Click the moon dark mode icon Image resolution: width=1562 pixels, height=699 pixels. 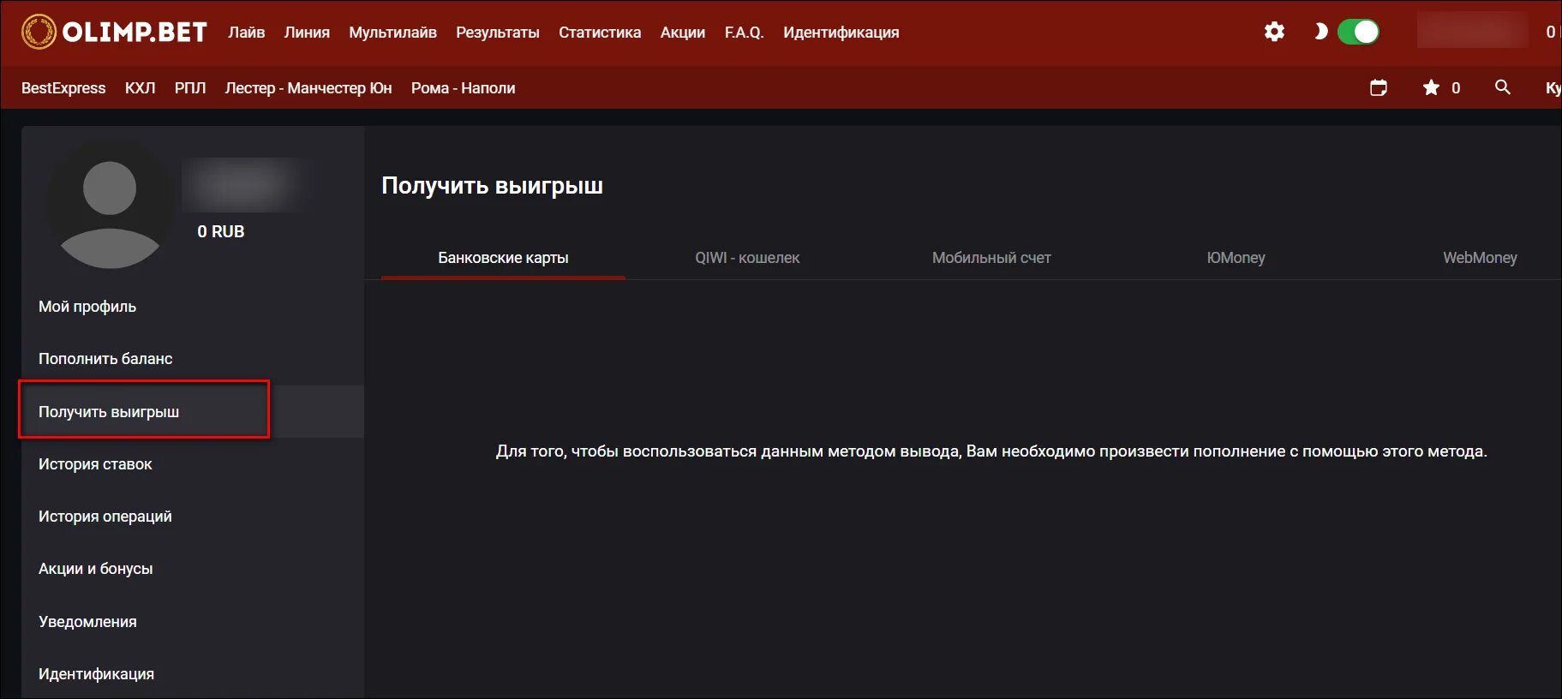(x=1320, y=32)
